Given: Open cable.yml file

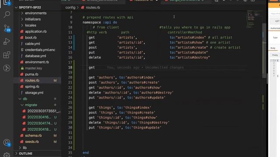Looking at the screenshot, I should (x=32, y=44).
